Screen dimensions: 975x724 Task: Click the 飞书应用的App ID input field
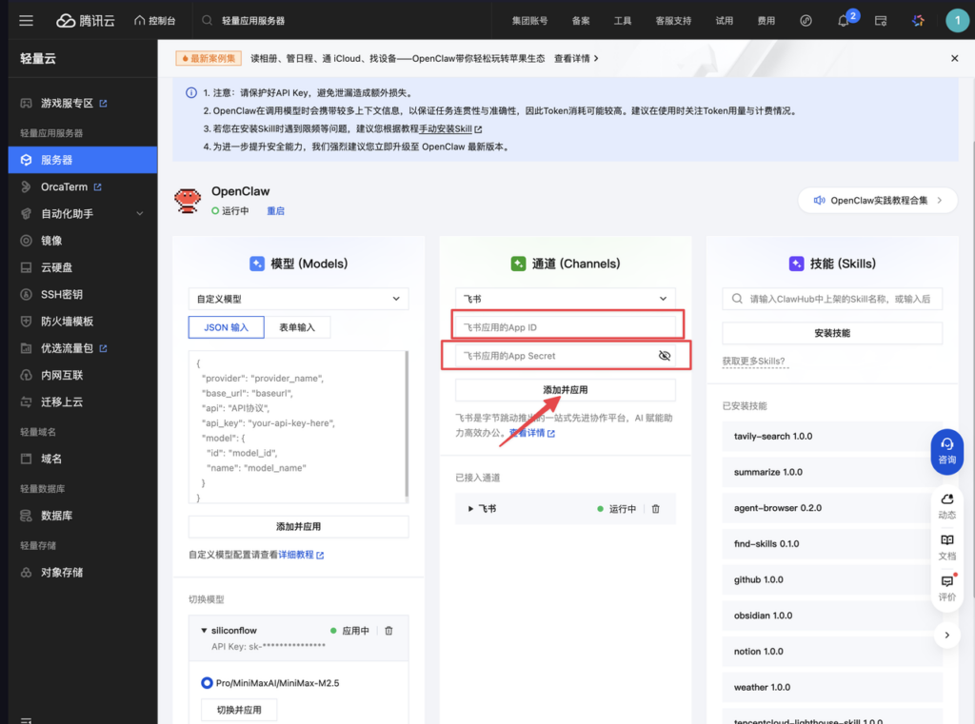(567, 327)
